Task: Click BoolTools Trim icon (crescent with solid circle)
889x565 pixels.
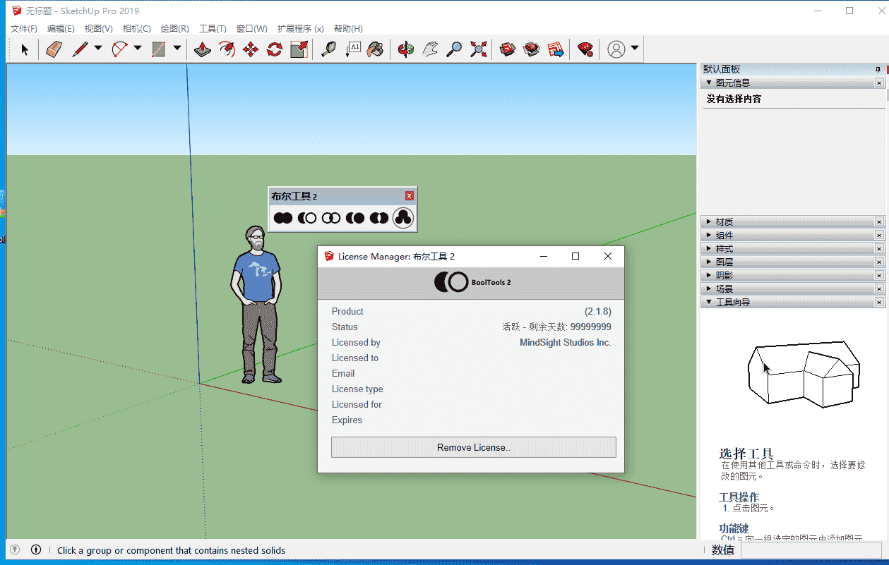Action: (355, 218)
